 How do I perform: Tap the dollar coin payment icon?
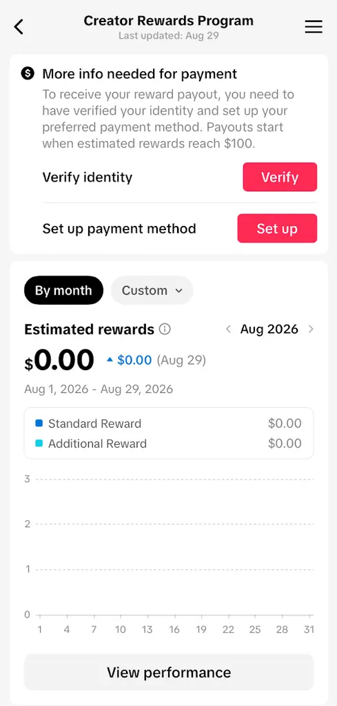pos(28,73)
